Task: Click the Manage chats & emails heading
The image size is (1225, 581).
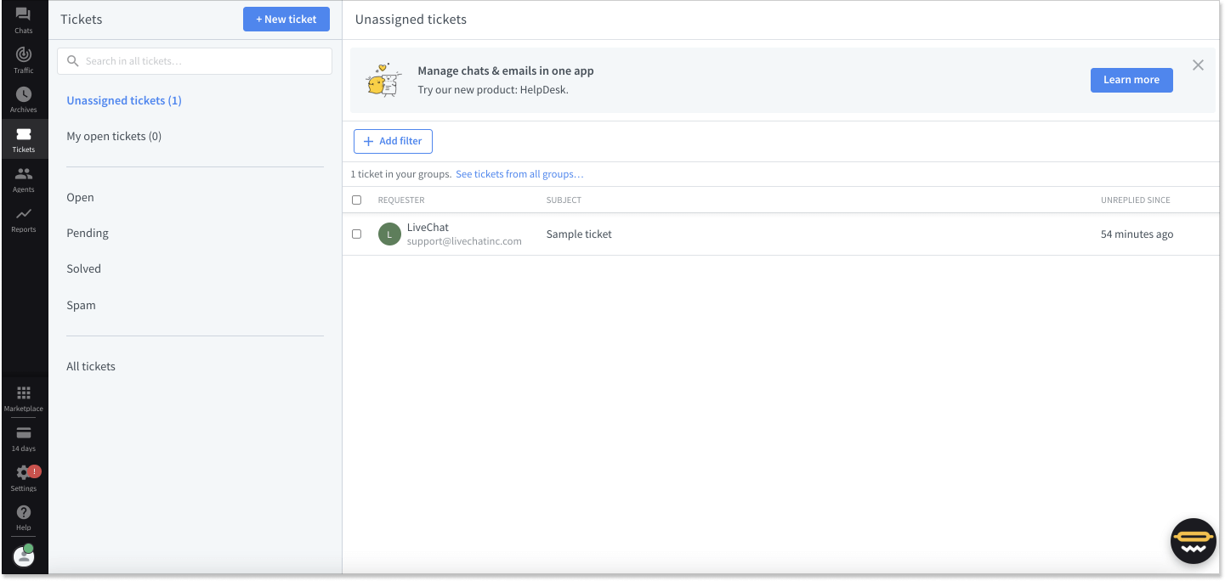Action: 506,71
